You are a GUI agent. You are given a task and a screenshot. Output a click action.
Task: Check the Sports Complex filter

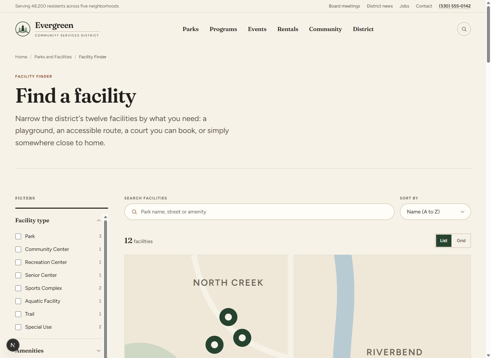tap(18, 288)
